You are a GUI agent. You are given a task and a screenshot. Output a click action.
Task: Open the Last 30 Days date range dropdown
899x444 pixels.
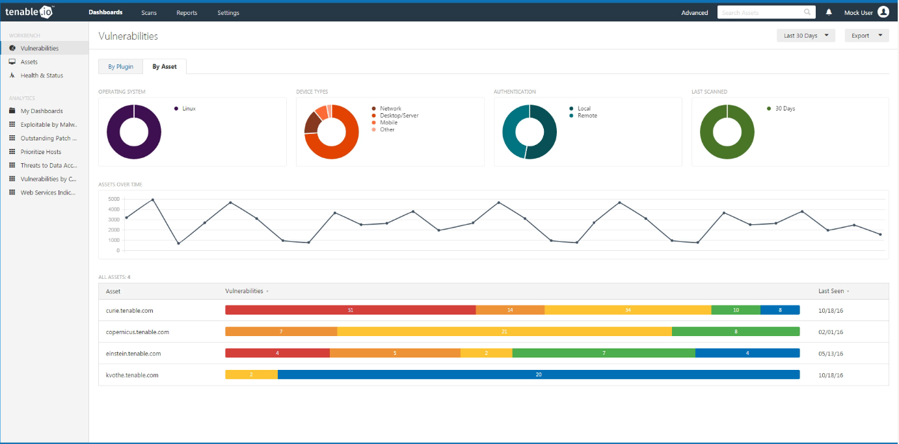(806, 36)
